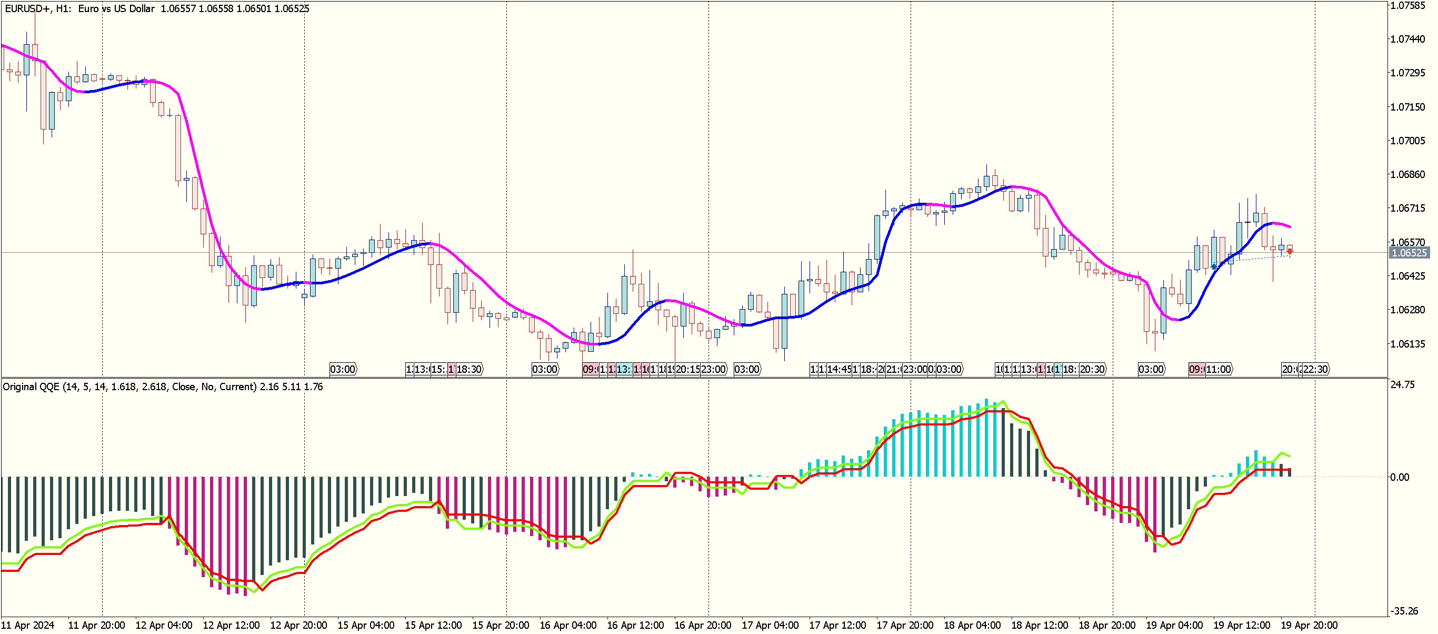Click the 22:30 news event tag

(x=1315, y=369)
